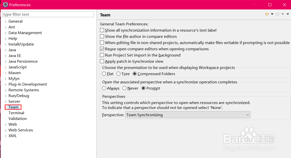Expand the Java tree node
This screenshot has height=158, width=291.
click(x=6, y=50)
